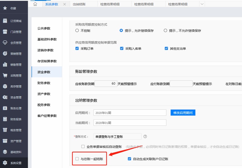Enable 业务单据审核后自动登账 checkbox
This screenshot has height=168, width=242.
click(x=83, y=147)
